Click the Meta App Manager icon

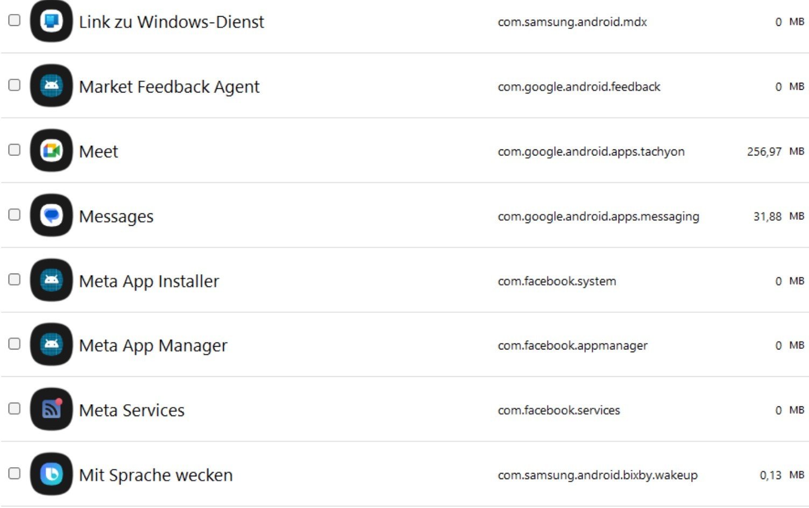[x=51, y=345]
